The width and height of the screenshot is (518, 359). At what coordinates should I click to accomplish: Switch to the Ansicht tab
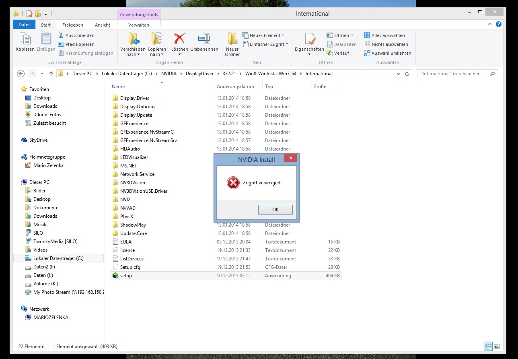tap(103, 25)
